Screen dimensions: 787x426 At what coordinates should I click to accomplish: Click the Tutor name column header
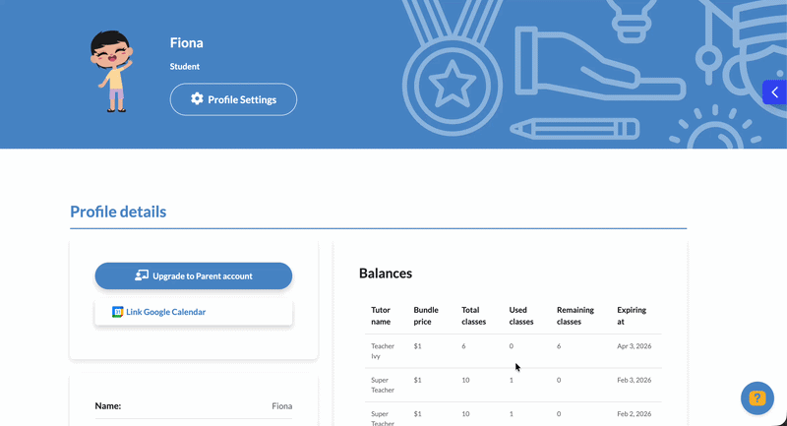click(x=381, y=316)
